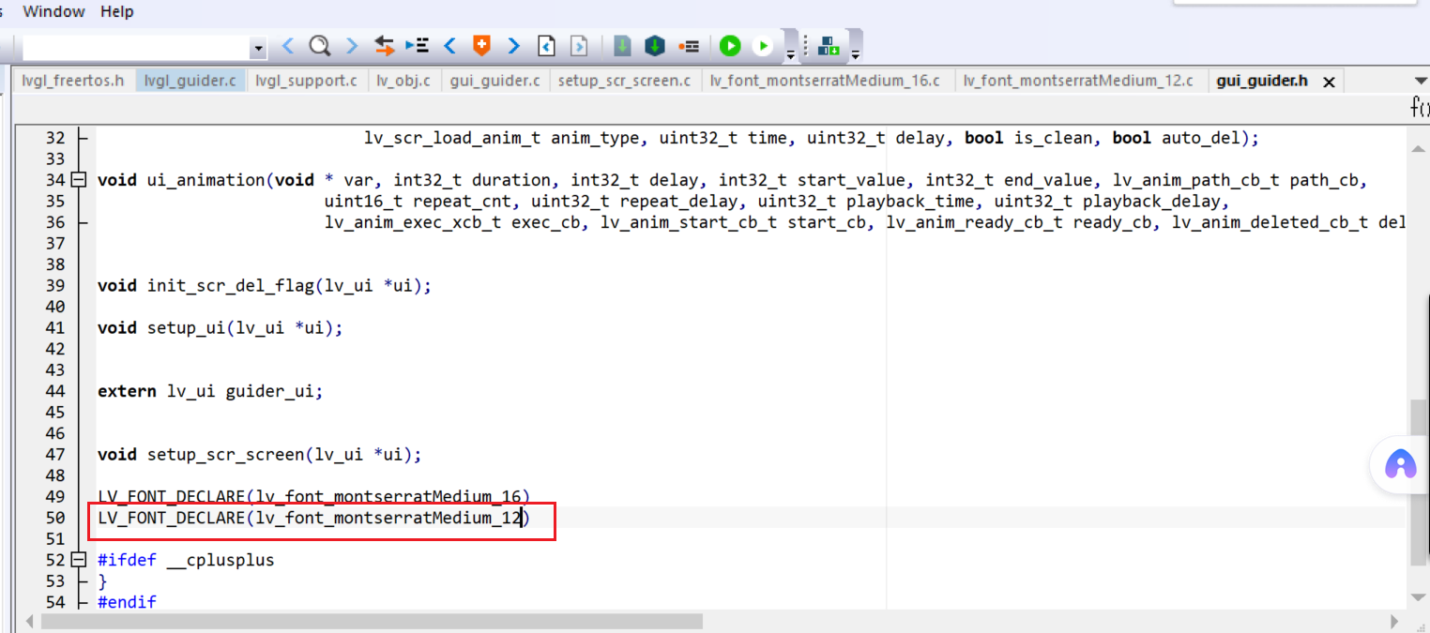Open the search tool on the toolbar
The width and height of the screenshot is (1430, 633).
point(319,45)
